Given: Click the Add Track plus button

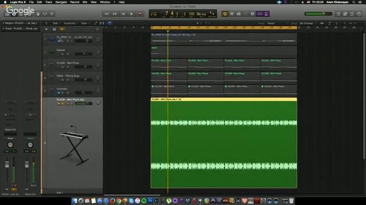Looking at the screenshot, I should coord(46,29).
